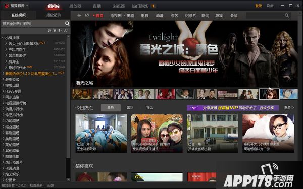Go back with the browser back arrow
The image size is (303, 189).
[79, 15]
